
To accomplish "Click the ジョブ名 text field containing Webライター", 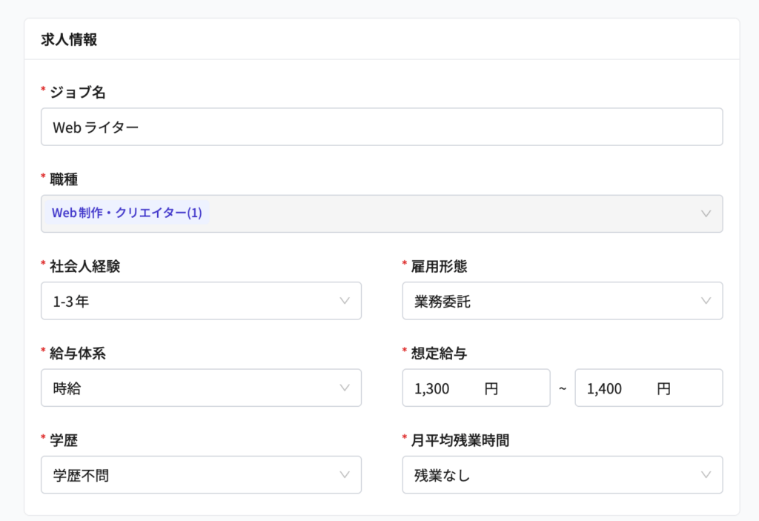I will pos(381,127).
